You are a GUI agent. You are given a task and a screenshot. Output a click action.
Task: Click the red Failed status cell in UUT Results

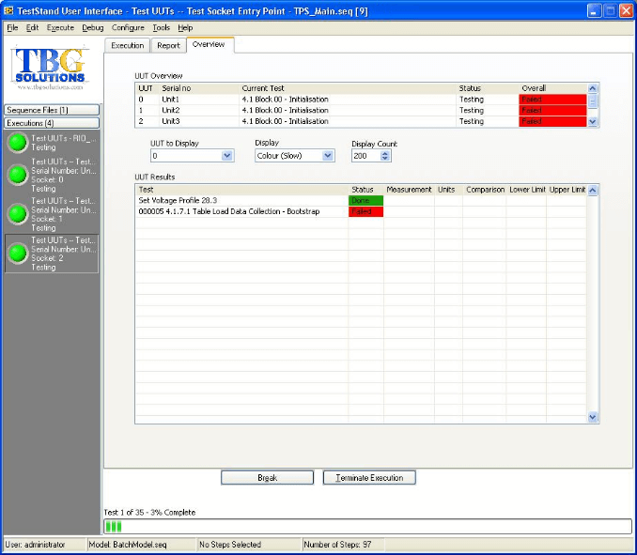pyautogui.click(x=365, y=212)
